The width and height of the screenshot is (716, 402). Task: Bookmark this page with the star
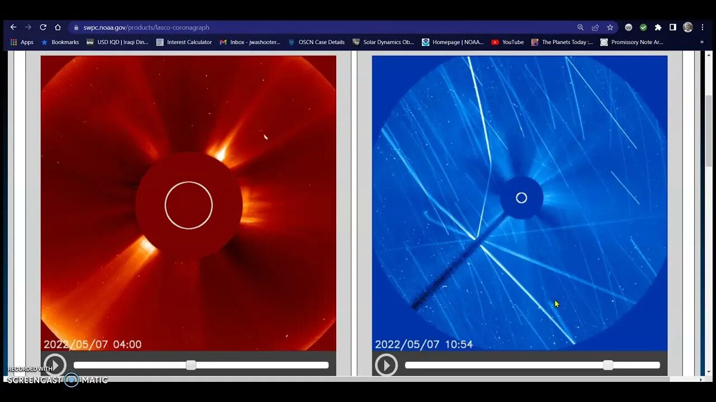point(610,27)
